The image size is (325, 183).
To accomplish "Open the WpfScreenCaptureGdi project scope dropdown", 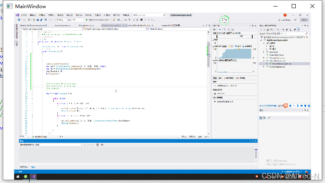I will point(51,29).
